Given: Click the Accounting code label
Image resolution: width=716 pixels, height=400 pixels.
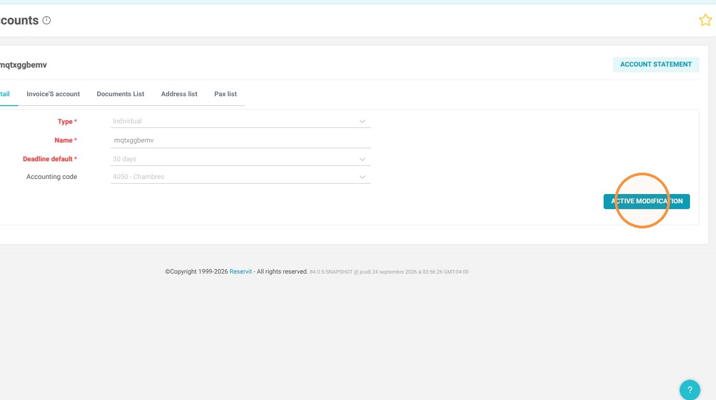Looking at the screenshot, I should tap(52, 177).
